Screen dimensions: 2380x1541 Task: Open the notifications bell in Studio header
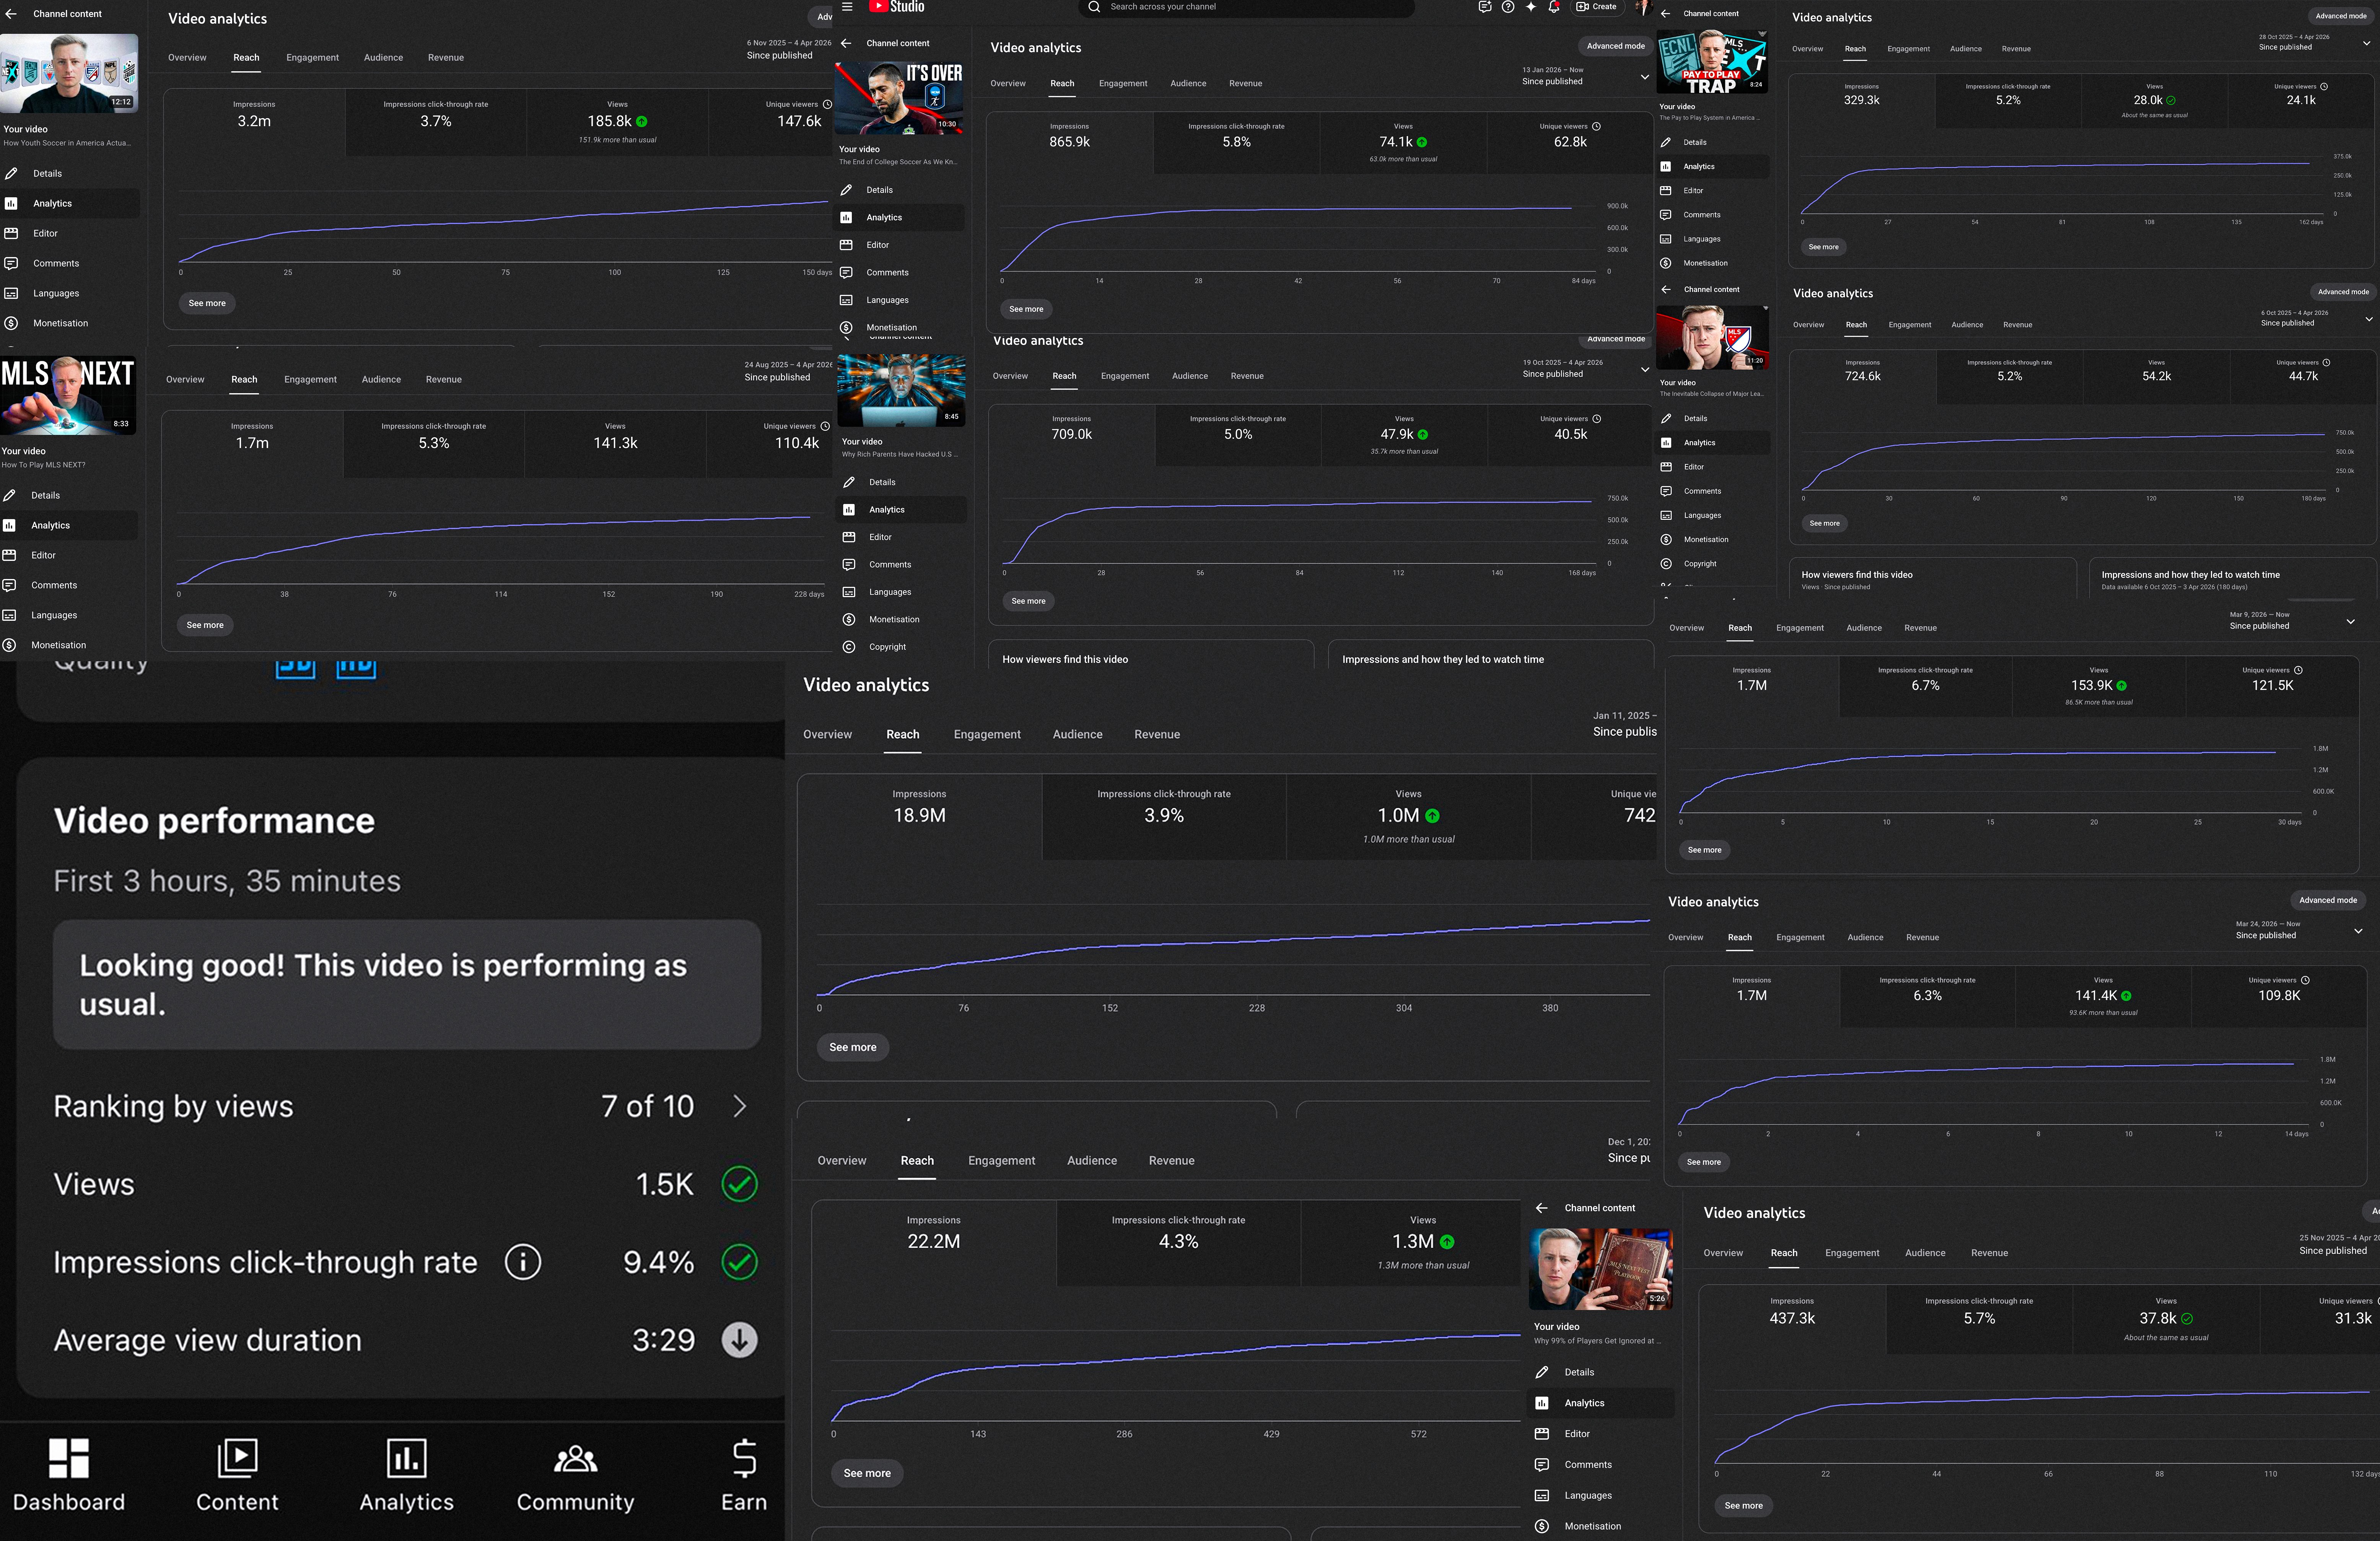(1554, 7)
